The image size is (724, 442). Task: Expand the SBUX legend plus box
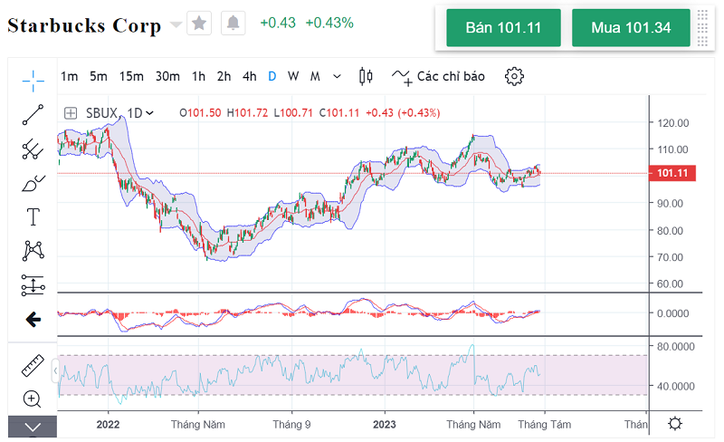pyautogui.click(x=71, y=113)
